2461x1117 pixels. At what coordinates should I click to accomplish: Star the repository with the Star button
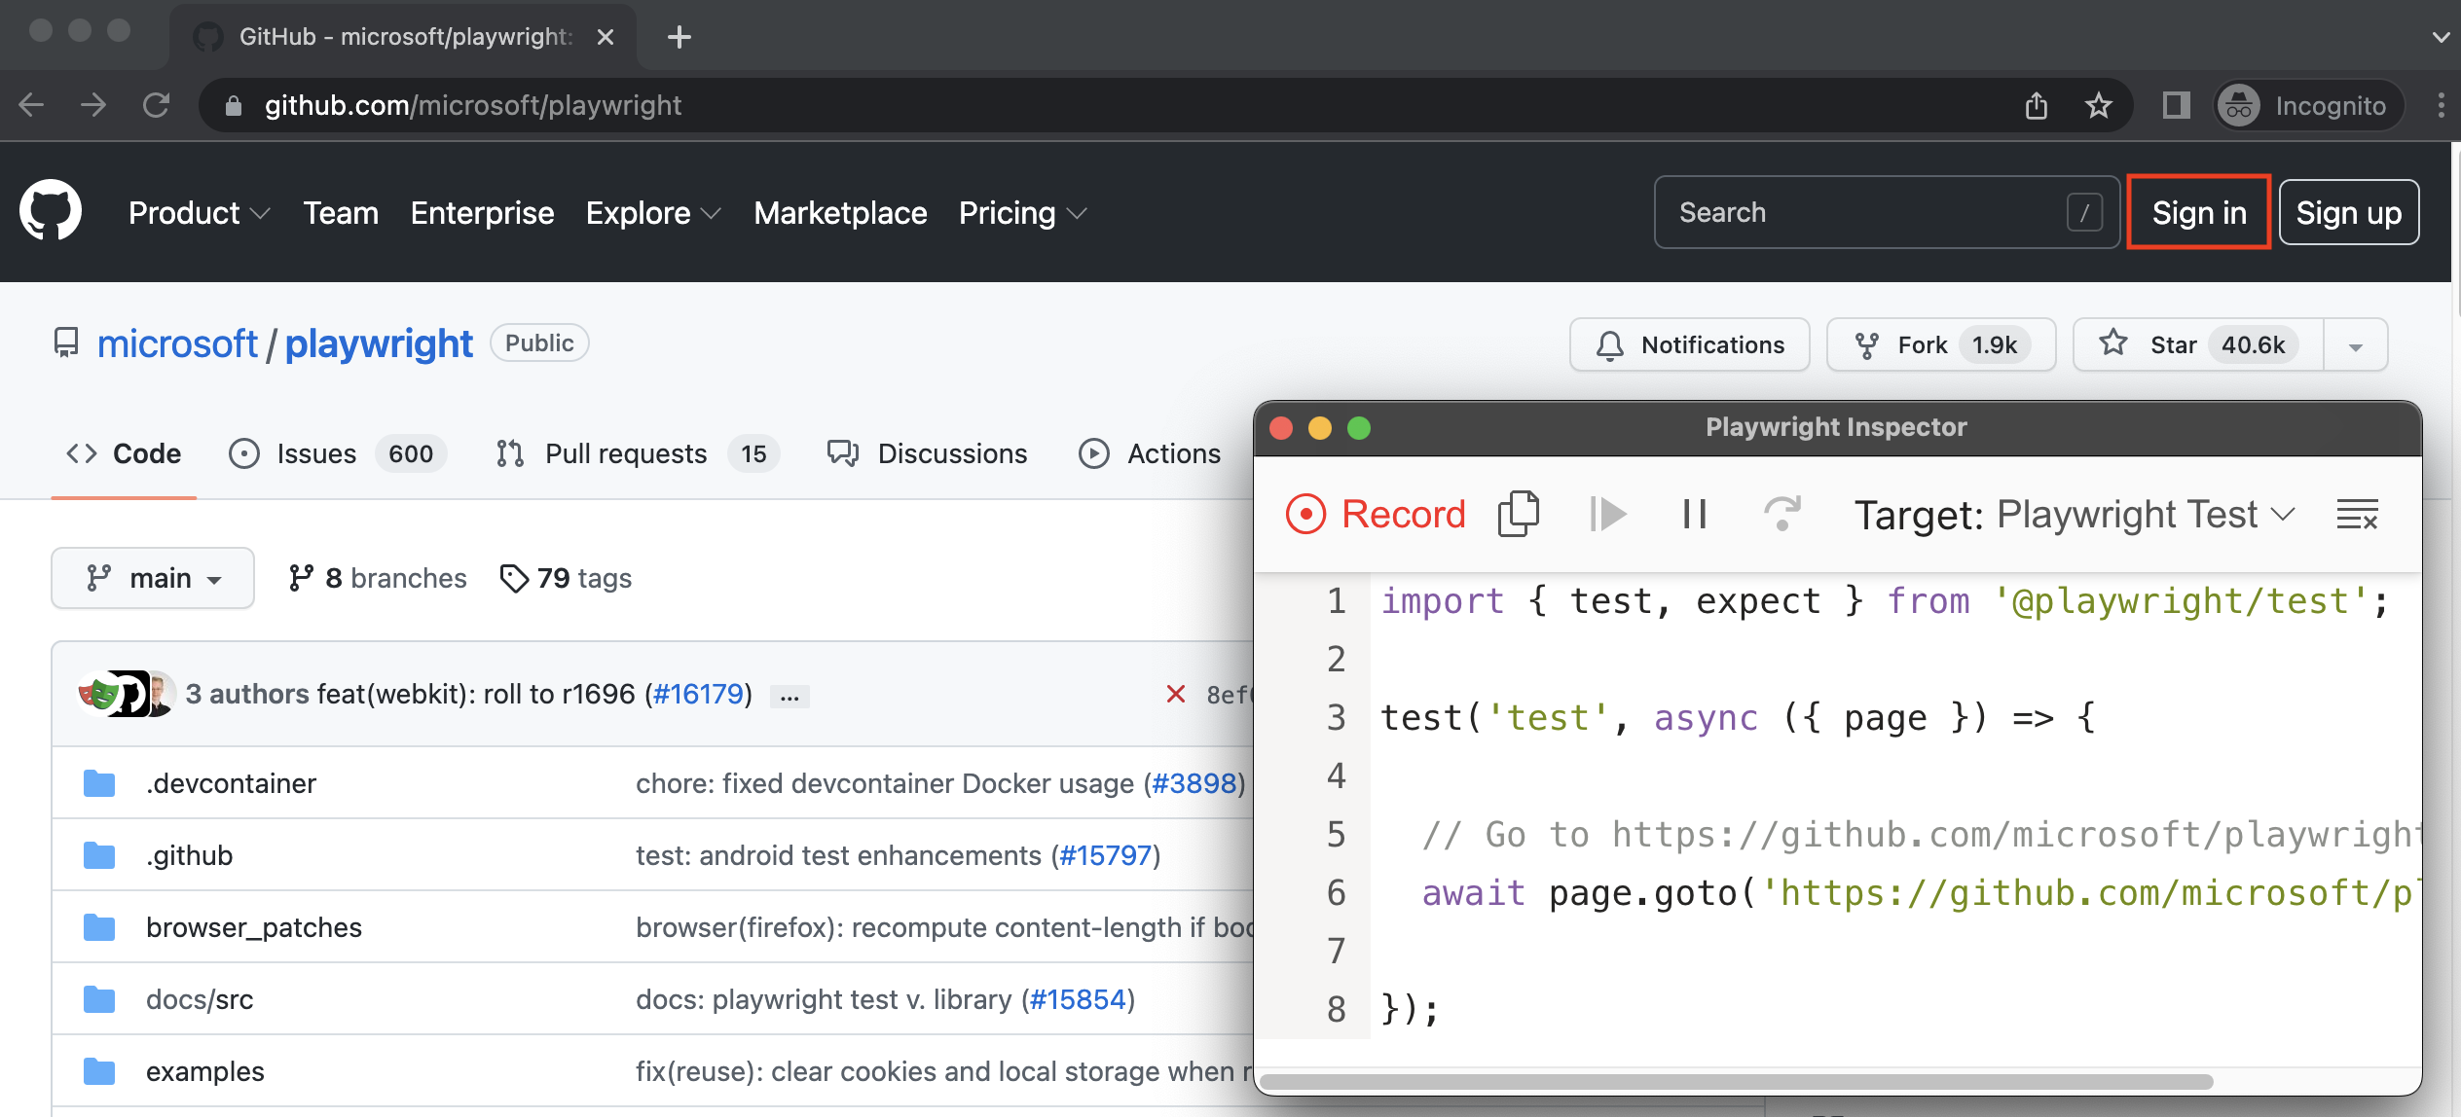click(2198, 344)
